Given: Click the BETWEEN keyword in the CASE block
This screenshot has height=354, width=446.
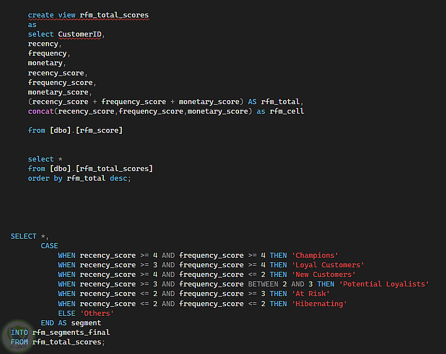Looking at the screenshot, I should tap(263, 284).
